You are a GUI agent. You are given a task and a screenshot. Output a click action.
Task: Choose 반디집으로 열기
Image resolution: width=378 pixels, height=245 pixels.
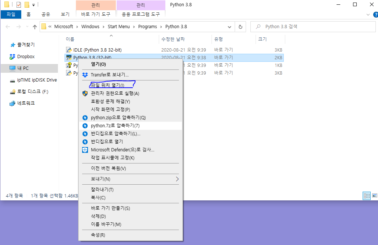[x=131, y=142]
